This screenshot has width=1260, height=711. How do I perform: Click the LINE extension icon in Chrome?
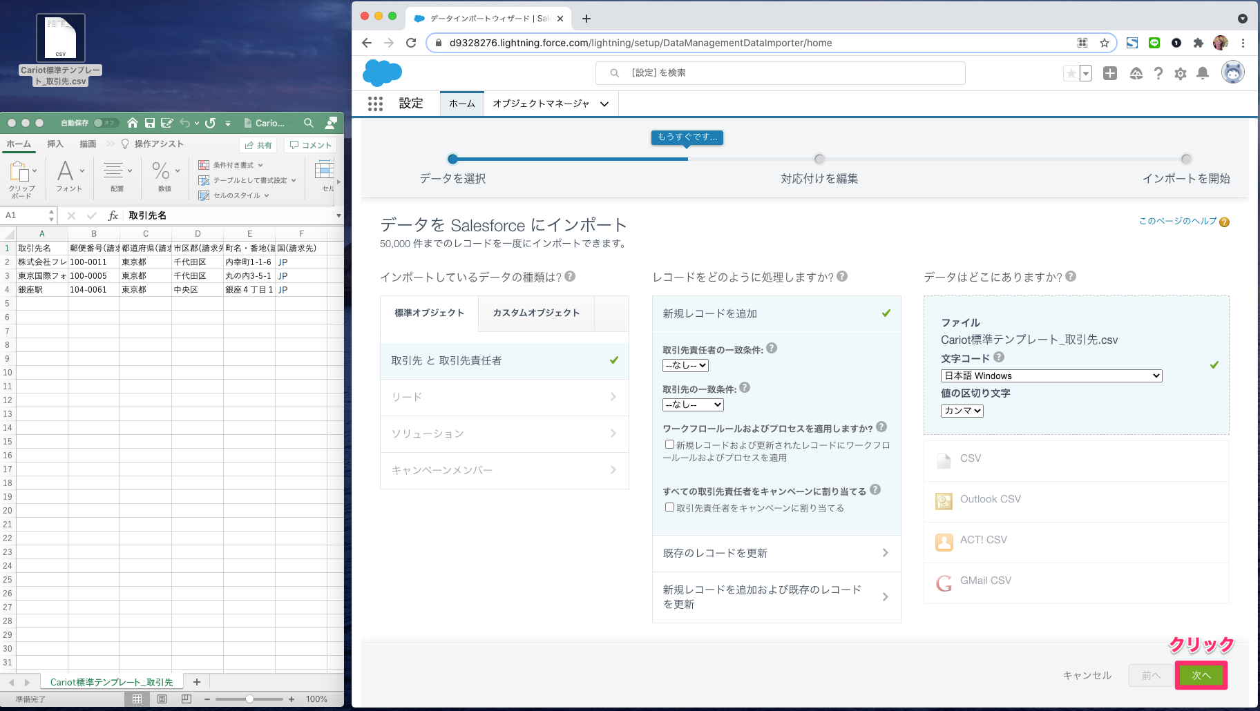coord(1154,43)
